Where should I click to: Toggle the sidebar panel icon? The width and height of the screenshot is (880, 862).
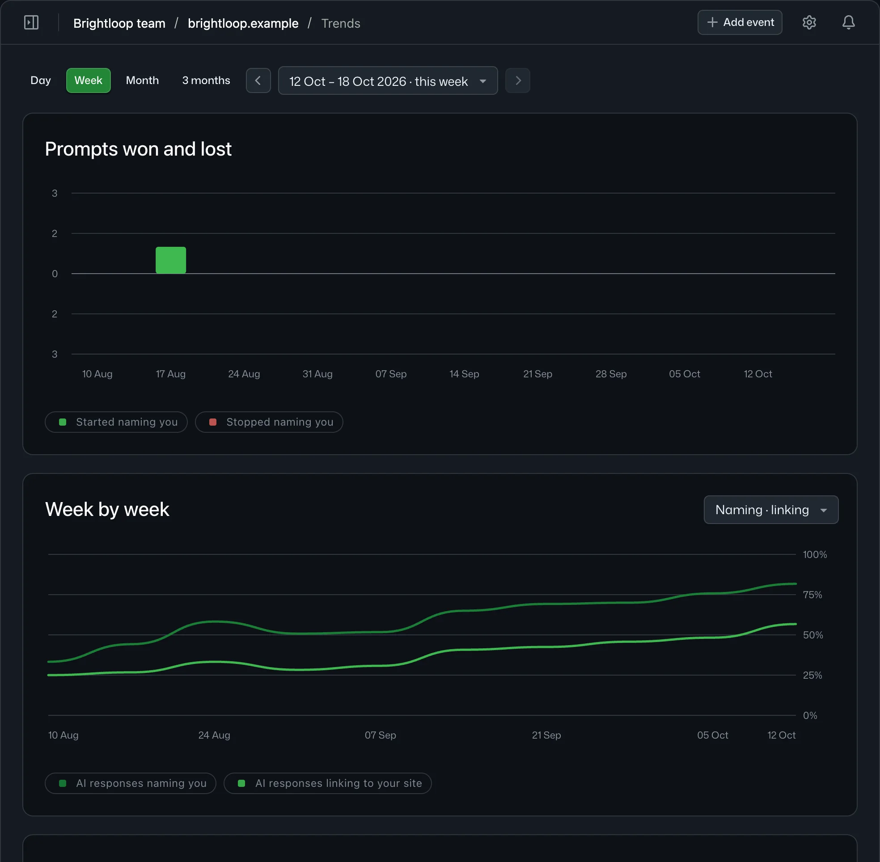[x=31, y=22]
